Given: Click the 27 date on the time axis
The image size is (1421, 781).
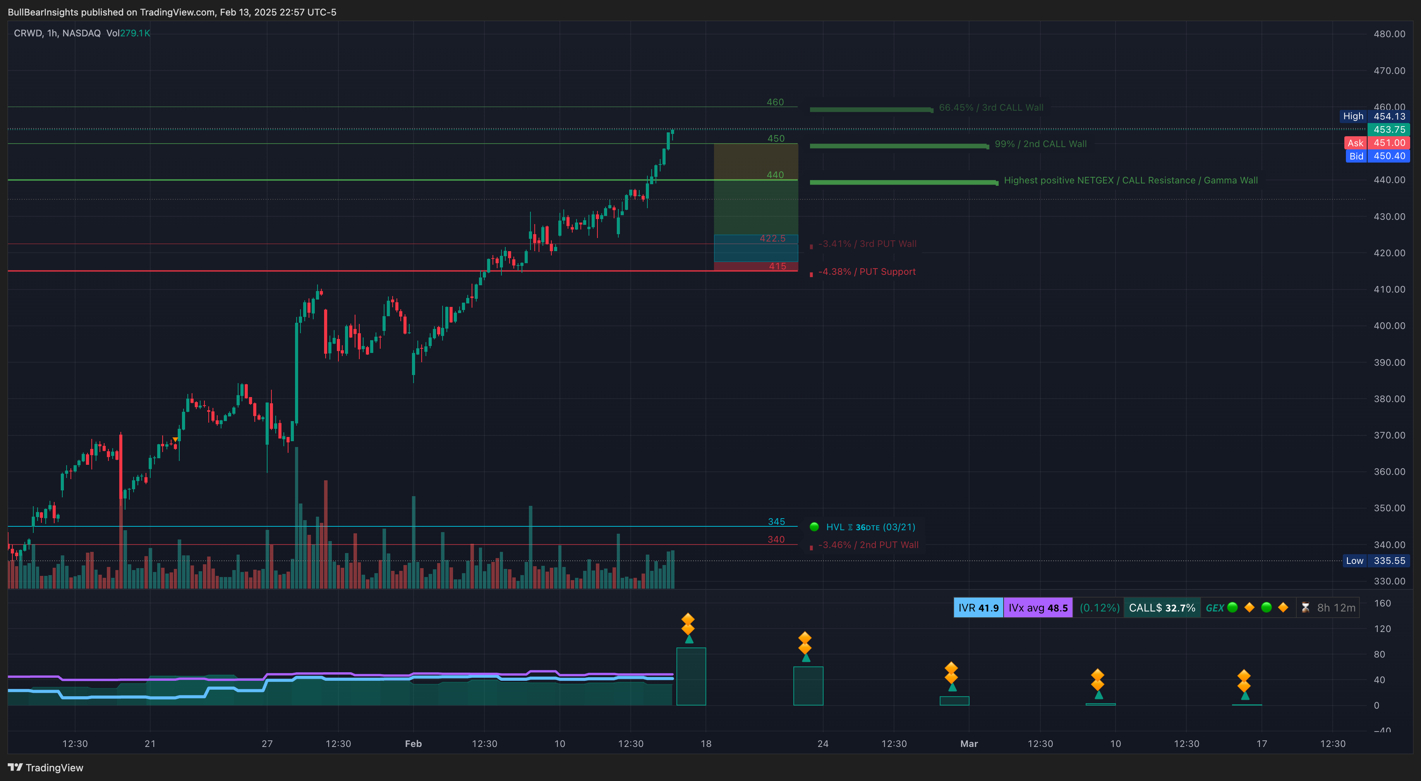Looking at the screenshot, I should click(x=267, y=743).
